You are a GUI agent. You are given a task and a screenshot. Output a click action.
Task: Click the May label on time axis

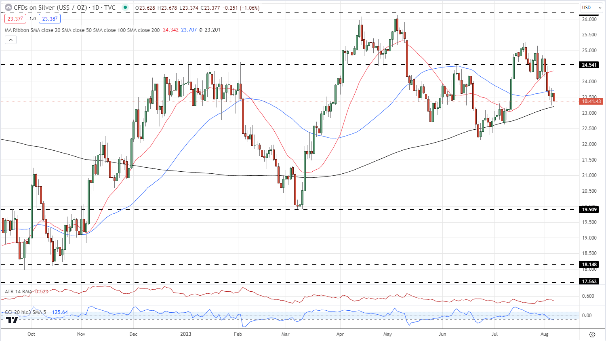tap(388, 334)
